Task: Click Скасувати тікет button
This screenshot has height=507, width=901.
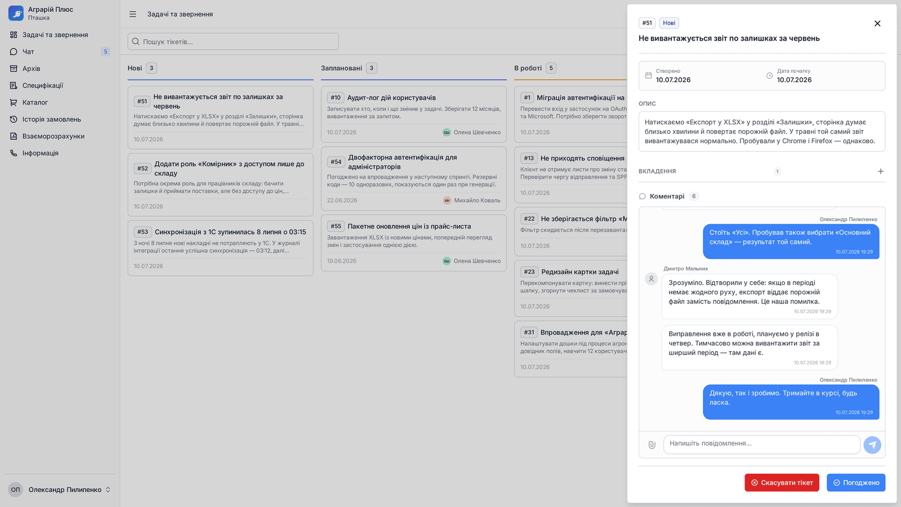Action: (x=782, y=483)
